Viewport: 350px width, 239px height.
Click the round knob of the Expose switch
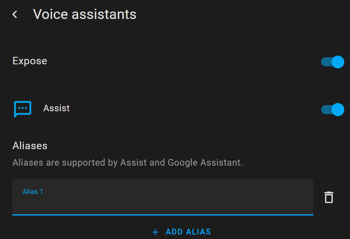338,62
